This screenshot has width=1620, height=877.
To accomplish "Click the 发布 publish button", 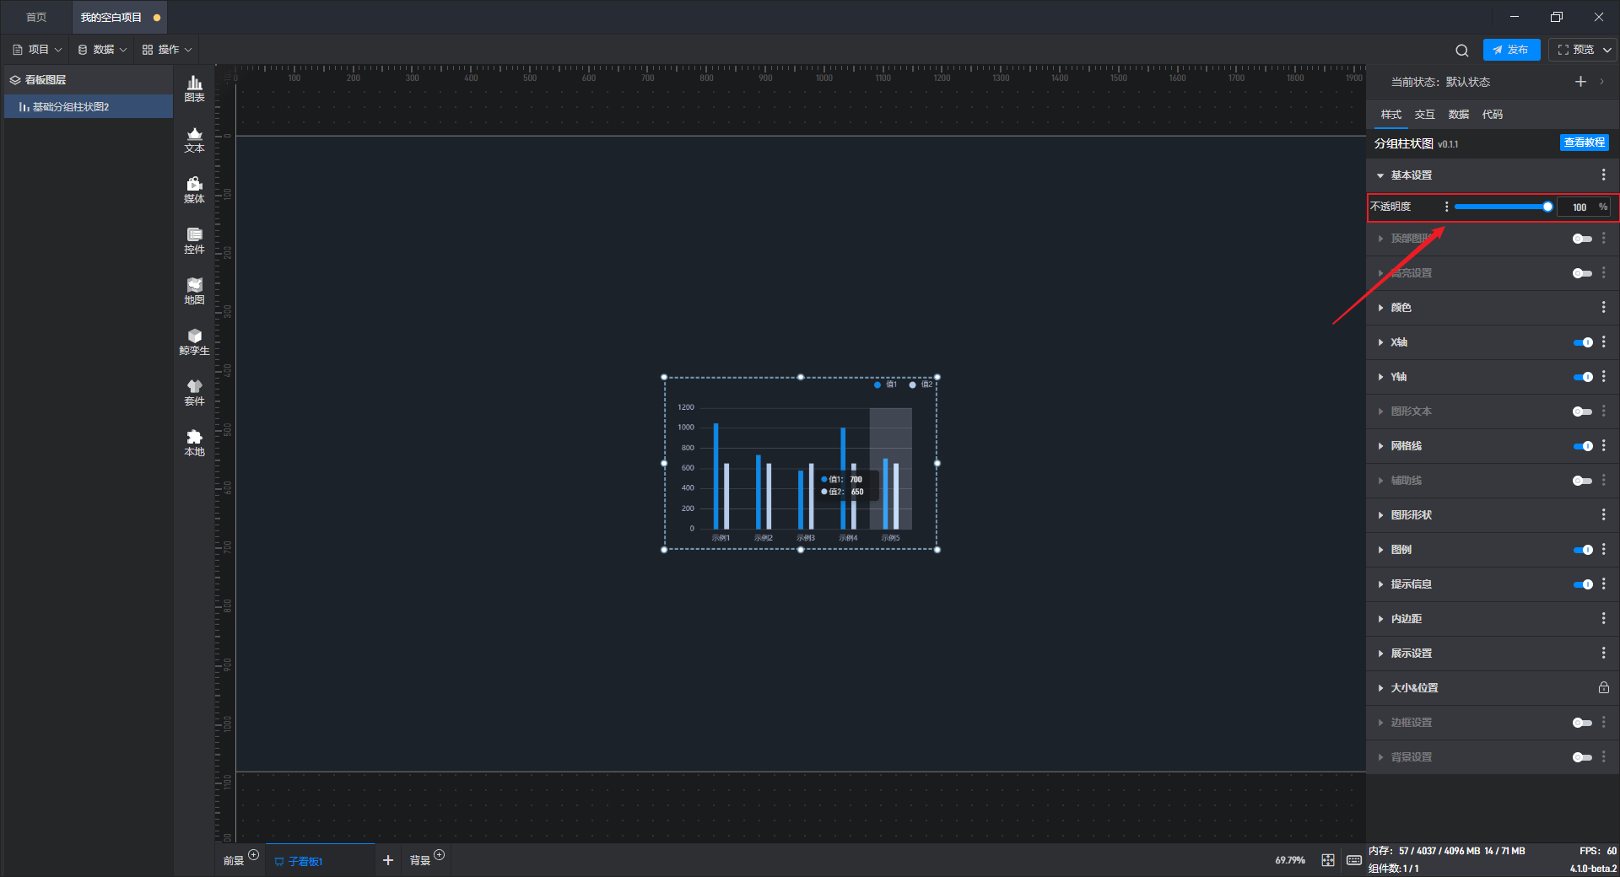I will point(1511,50).
